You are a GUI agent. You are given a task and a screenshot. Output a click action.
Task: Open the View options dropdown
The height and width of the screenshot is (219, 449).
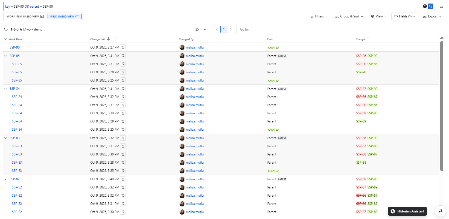click(x=379, y=16)
